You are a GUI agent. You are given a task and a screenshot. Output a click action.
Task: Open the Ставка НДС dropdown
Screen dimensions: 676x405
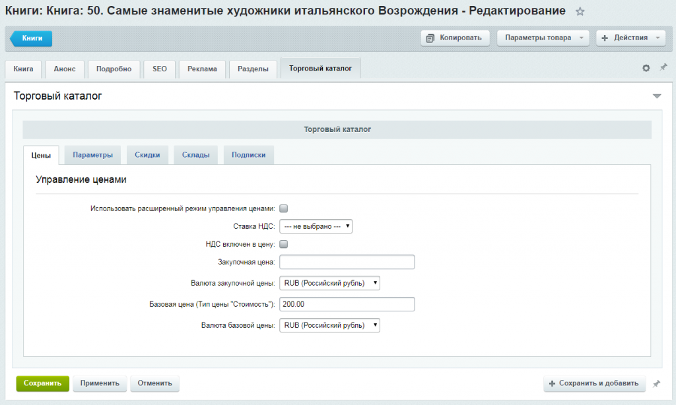(316, 226)
